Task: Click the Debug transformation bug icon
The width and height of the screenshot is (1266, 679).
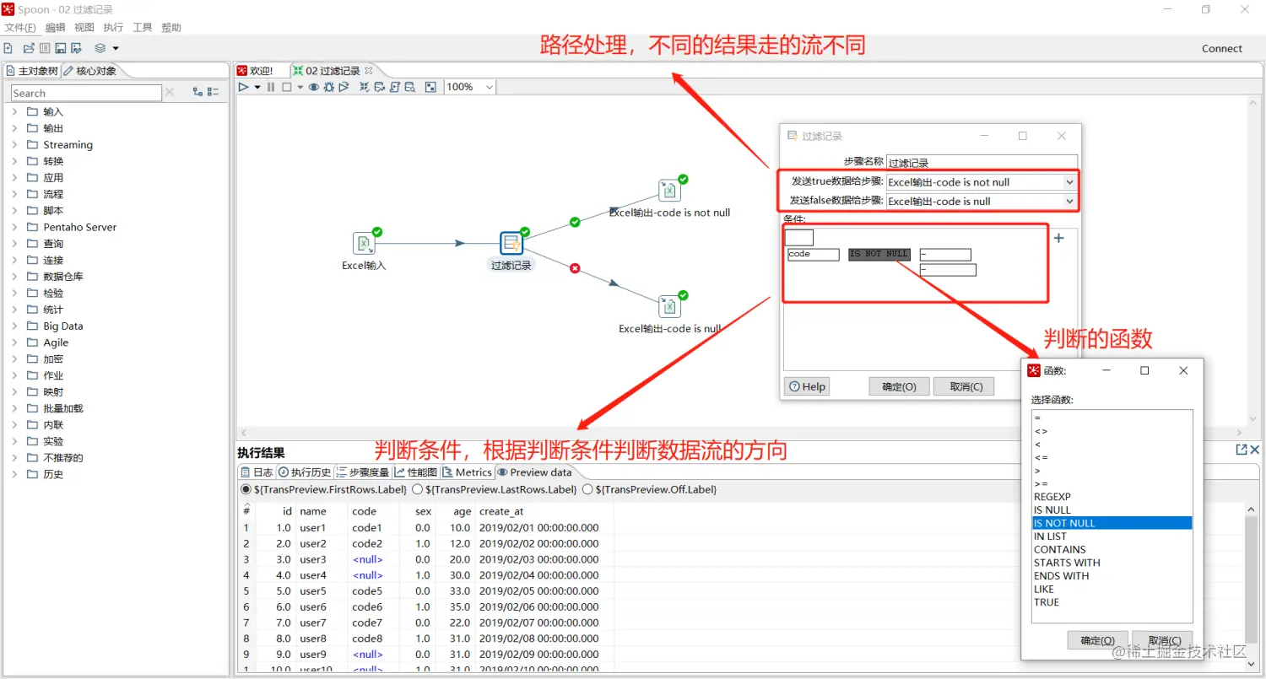Action: coord(329,87)
